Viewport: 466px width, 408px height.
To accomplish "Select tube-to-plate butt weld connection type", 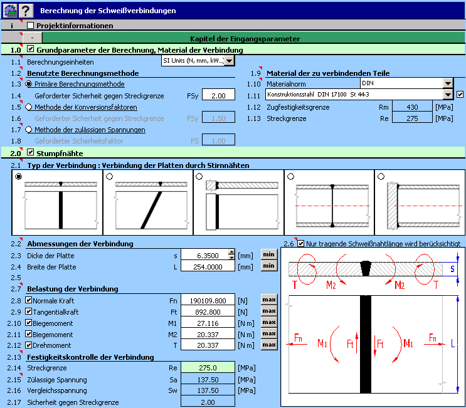I will [x=381, y=176].
